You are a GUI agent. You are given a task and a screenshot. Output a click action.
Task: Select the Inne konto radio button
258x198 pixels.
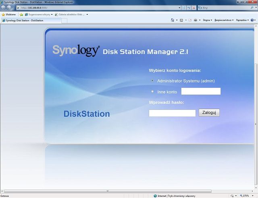pos(152,91)
